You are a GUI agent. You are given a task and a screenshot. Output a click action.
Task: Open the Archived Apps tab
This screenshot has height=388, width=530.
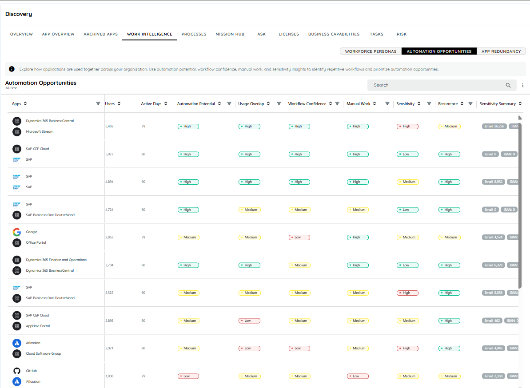pos(101,34)
